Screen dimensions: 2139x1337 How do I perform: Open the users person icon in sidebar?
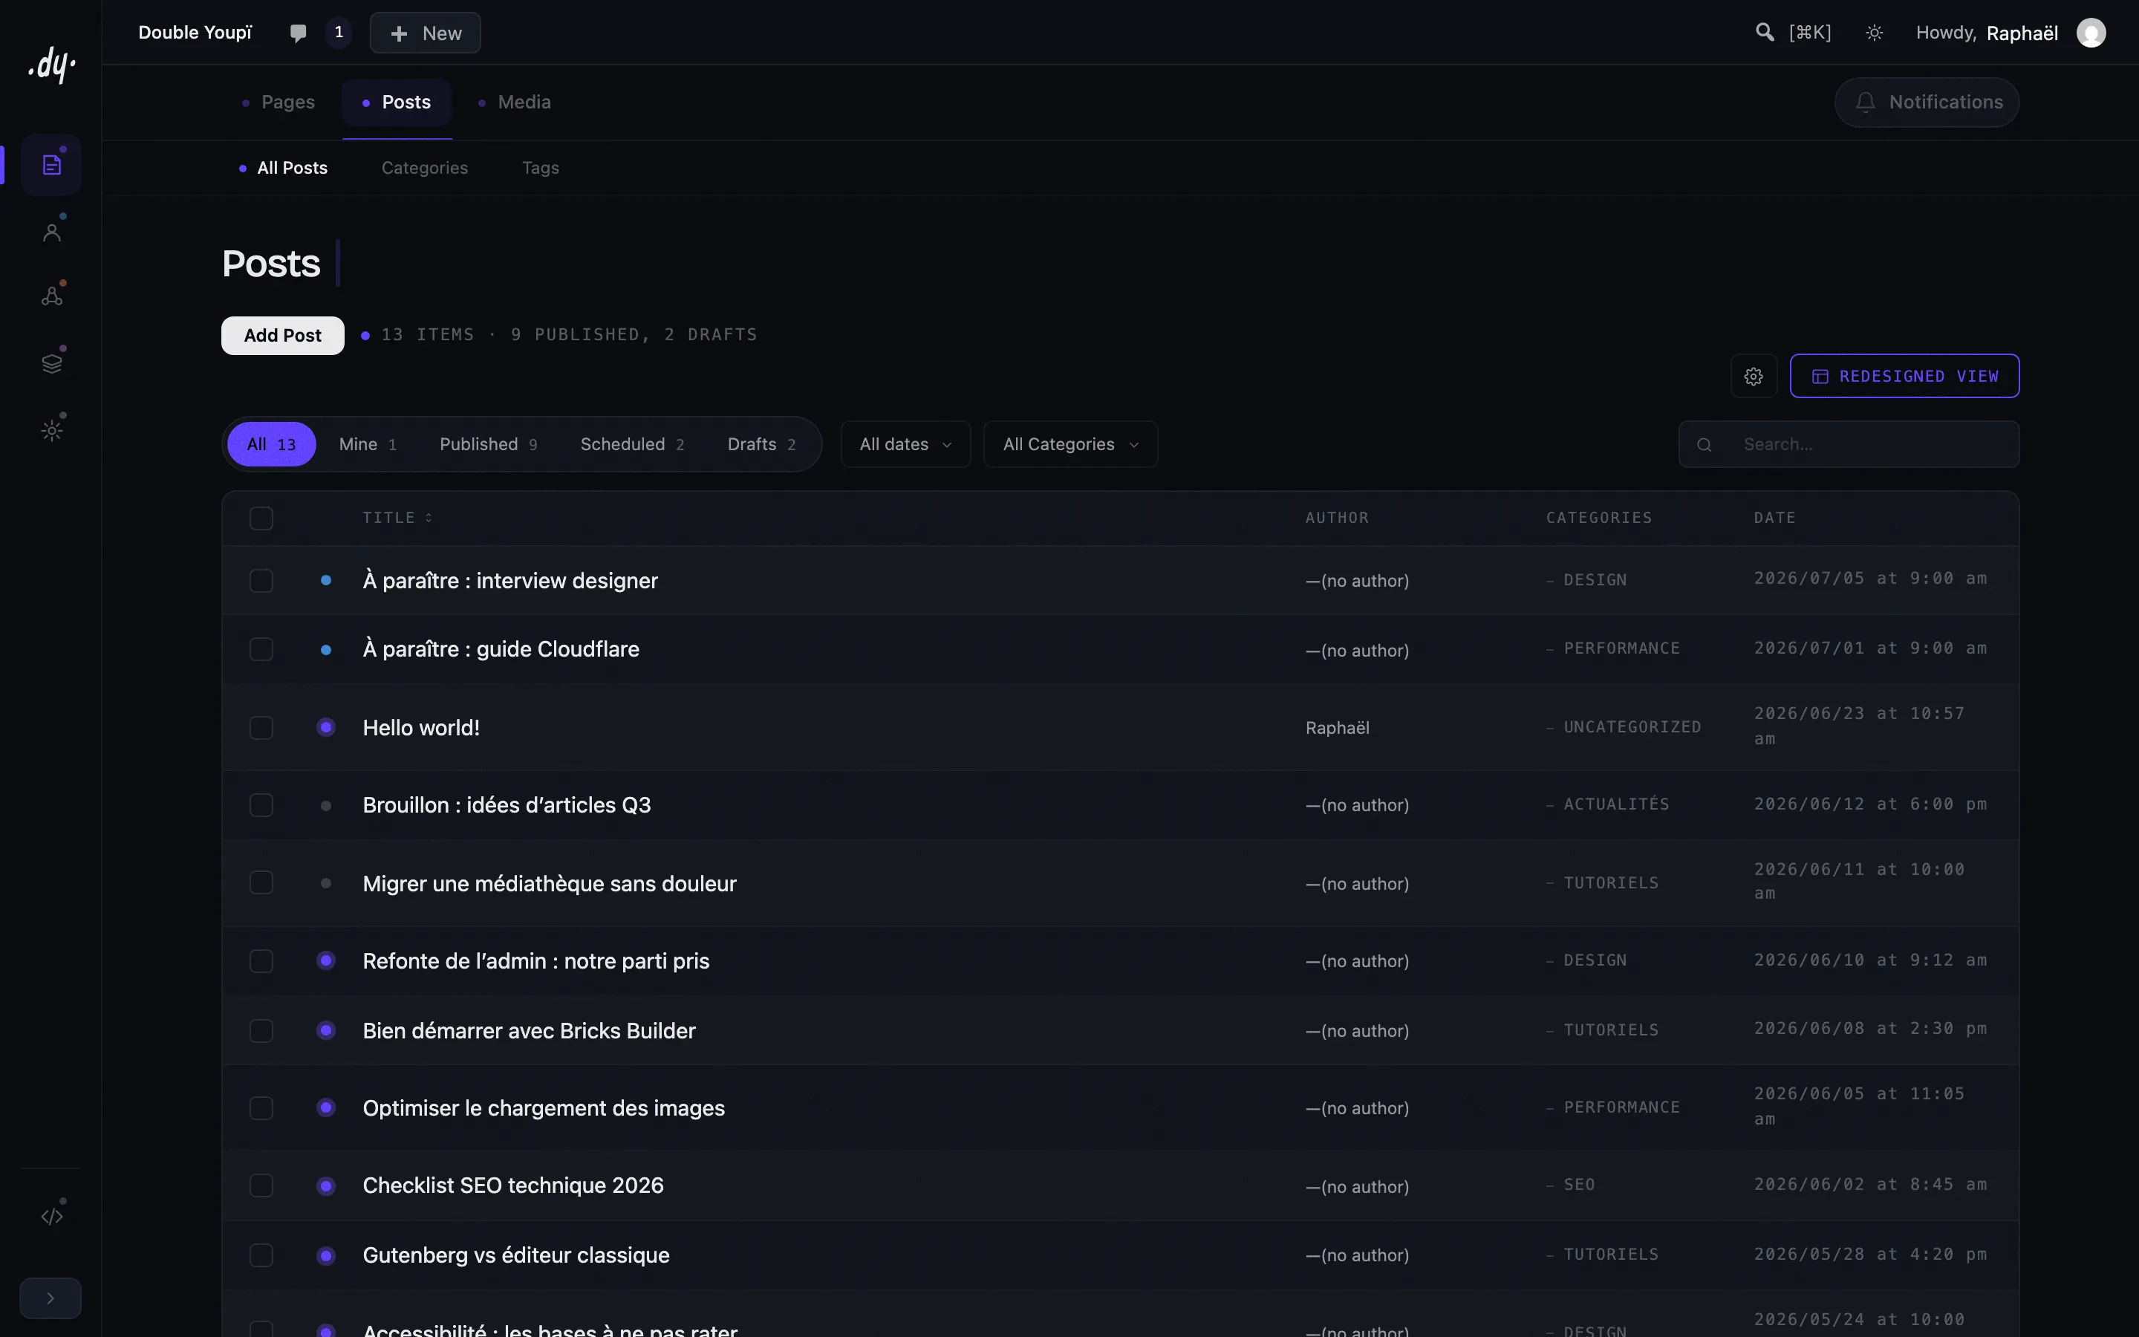(x=51, y=232)
